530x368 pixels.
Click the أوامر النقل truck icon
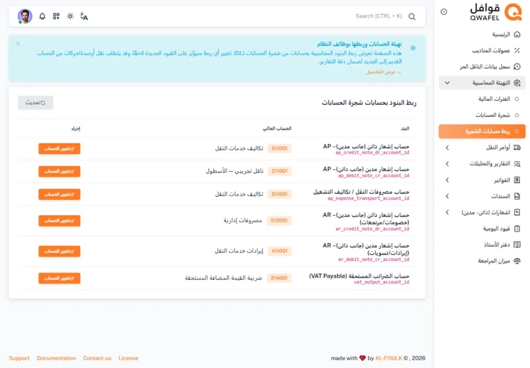pyautogui.click(x=517, y=147)
